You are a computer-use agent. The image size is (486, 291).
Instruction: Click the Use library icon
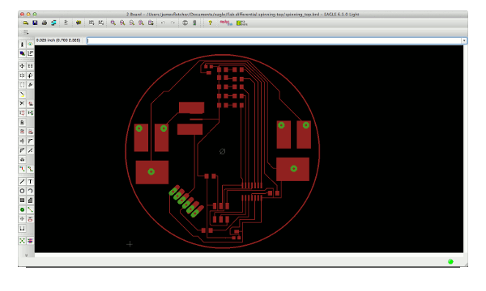click(79, 23)
